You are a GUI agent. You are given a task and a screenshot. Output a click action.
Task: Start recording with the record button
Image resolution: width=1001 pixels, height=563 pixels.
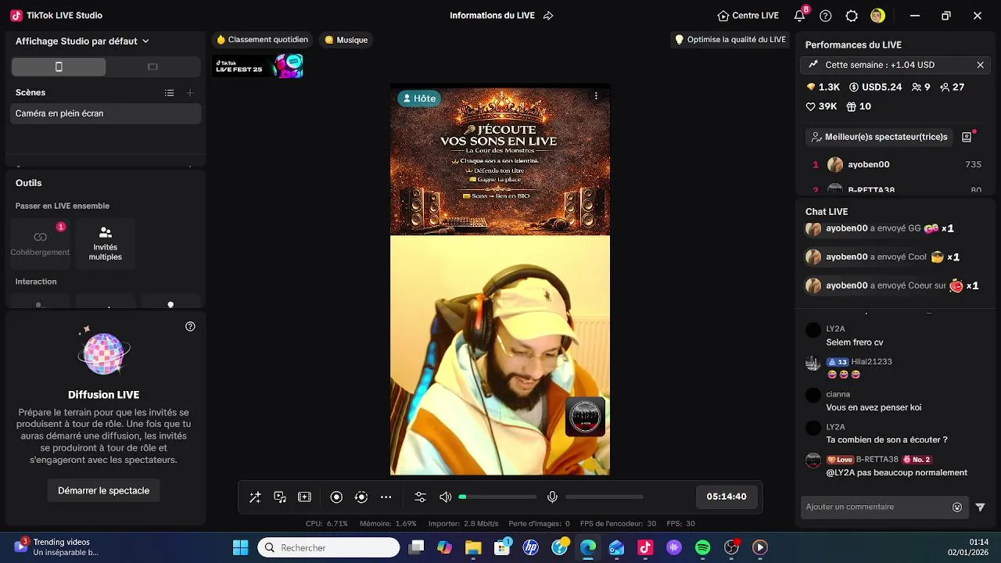[336, 497]
